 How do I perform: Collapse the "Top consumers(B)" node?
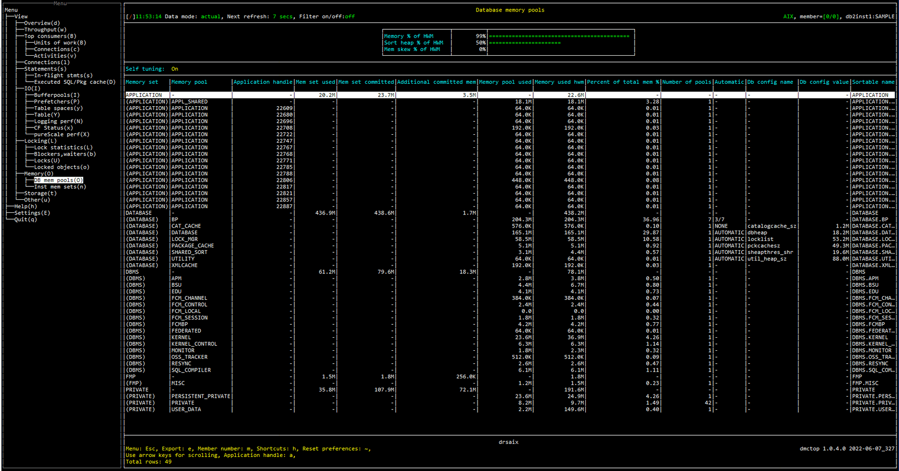click(x=49, y=36)
